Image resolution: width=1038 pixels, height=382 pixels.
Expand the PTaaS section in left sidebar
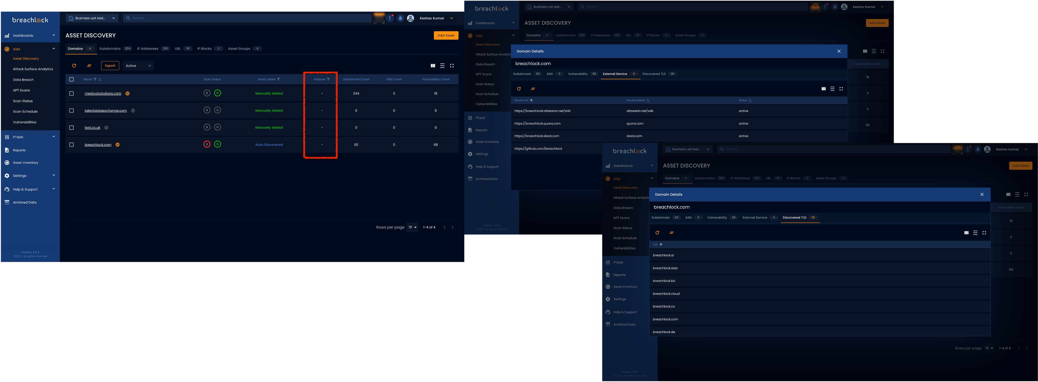[54, 137]
